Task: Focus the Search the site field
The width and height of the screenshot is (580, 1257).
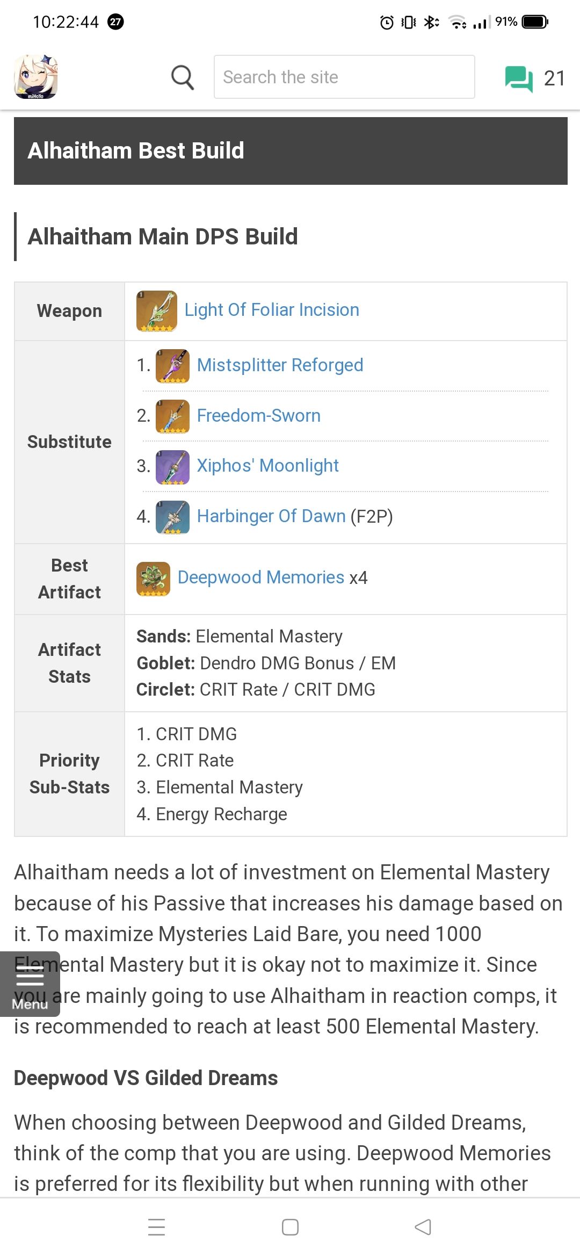Action: tap(344, 77)
